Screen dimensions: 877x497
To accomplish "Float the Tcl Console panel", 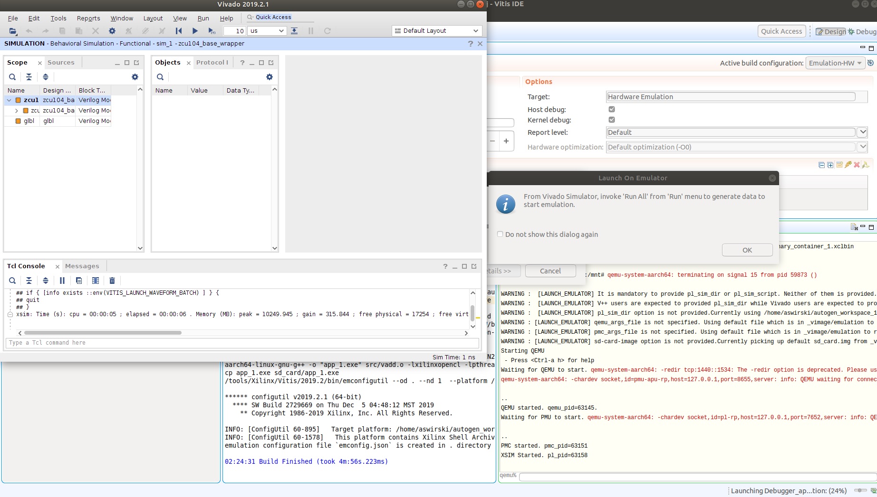I will pyautogui.click(x=474, y=266).
